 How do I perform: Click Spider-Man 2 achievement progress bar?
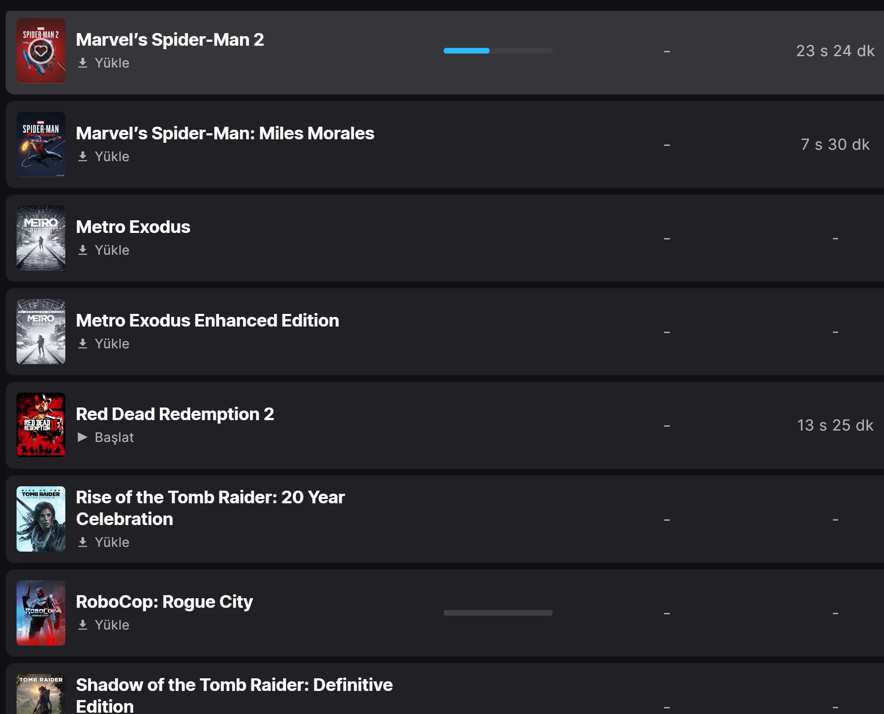(x=498, y=51)
